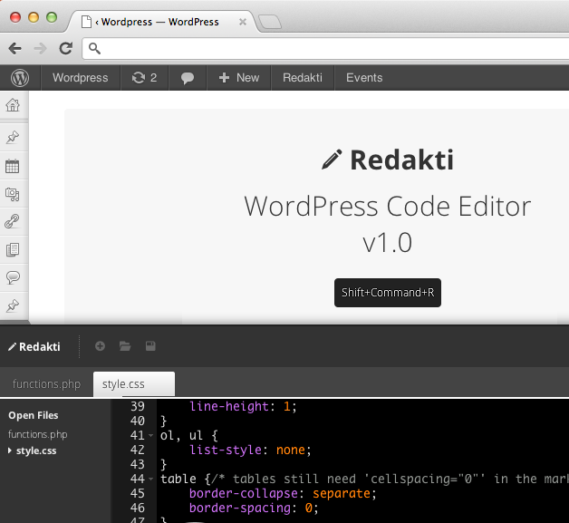Click 'border-spacing' property on line 46

point(240,508)
